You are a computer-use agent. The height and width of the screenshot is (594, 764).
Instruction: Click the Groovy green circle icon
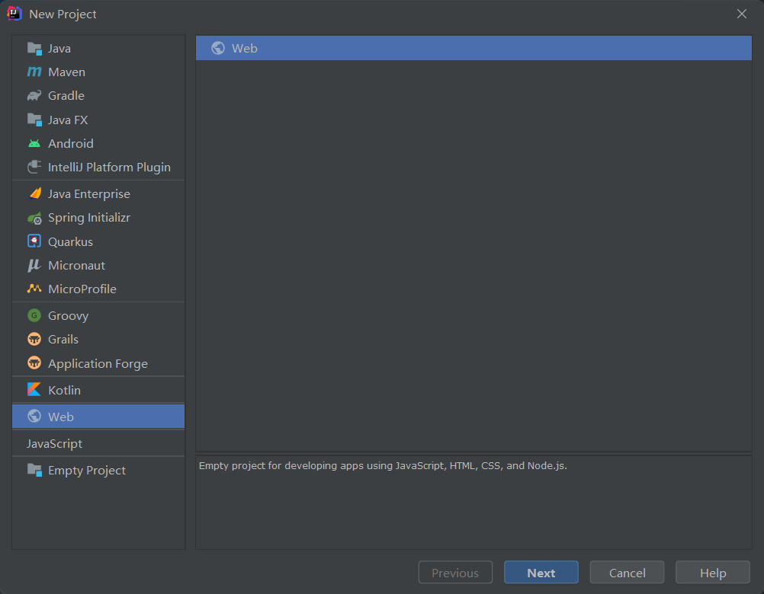pos(34,316)
